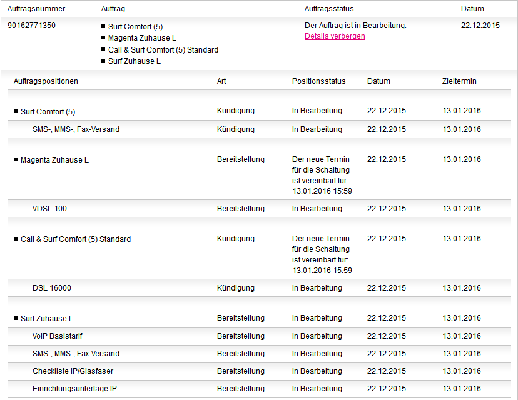Click the VDSL 100 sub-item
The image size is (518, 400).
pos(49,209)
